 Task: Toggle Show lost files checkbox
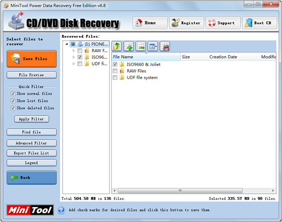(13, 101)
